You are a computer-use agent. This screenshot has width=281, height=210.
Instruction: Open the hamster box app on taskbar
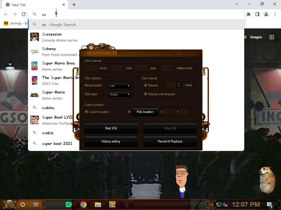(112, 205)
